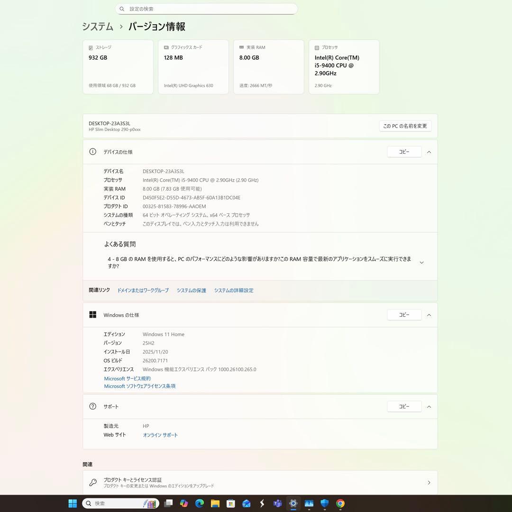Click the processor icon on the Intel Core card
Viewport: 512px width, 512px height.
pos(316,47)
